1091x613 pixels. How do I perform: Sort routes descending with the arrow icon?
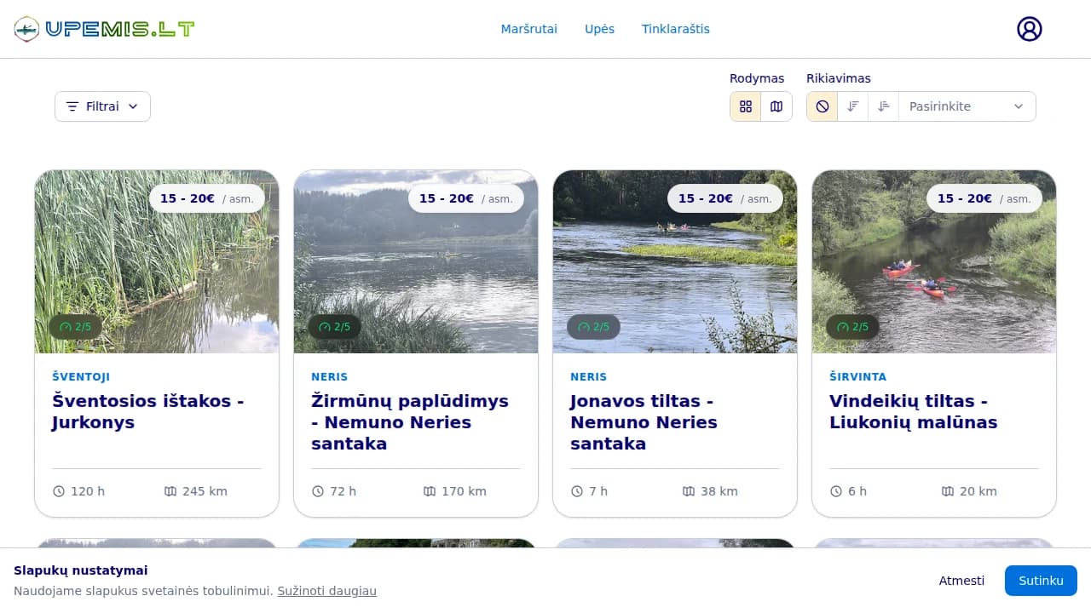852,106
